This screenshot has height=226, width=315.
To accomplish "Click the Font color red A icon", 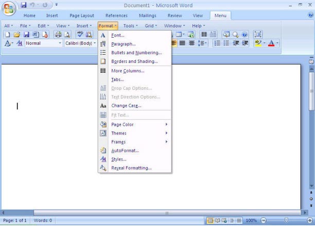I will point(272,43).
